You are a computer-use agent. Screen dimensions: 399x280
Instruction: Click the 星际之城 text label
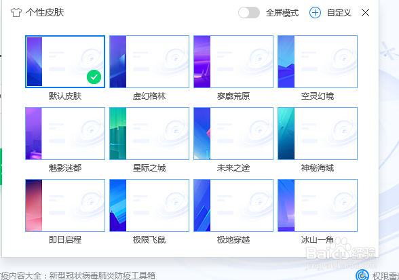point(149,168)
